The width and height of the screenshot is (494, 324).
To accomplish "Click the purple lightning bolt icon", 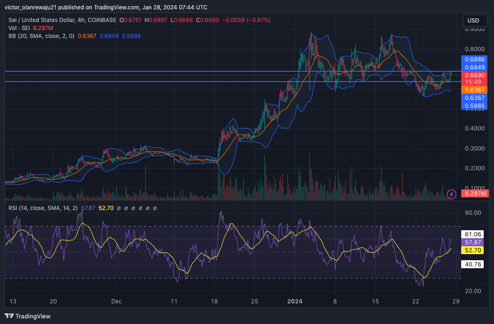I will tap(451, 194).
